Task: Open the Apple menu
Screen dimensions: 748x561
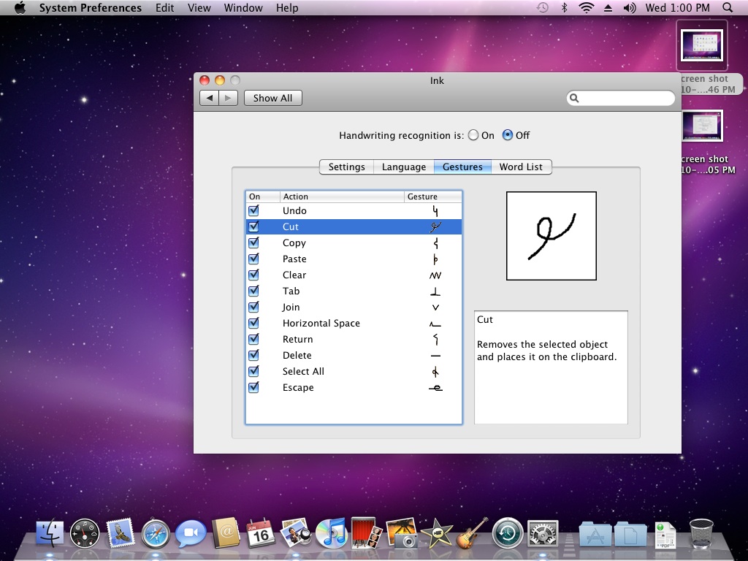Action: point(20,7)
